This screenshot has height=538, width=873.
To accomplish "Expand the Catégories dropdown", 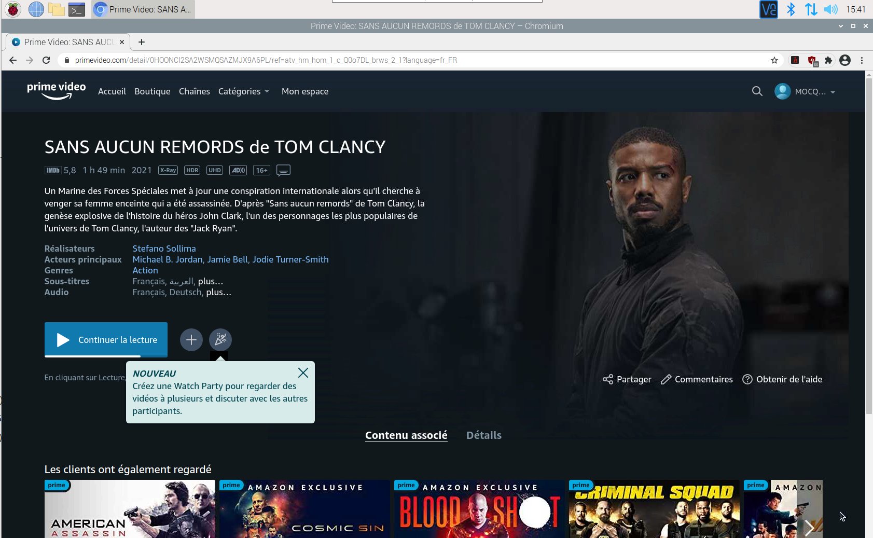I will (x=244, y=91).
